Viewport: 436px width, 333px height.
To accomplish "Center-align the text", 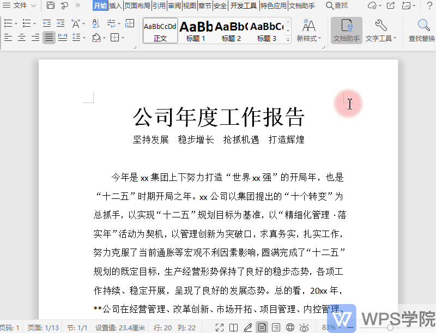I will (22, 37).
